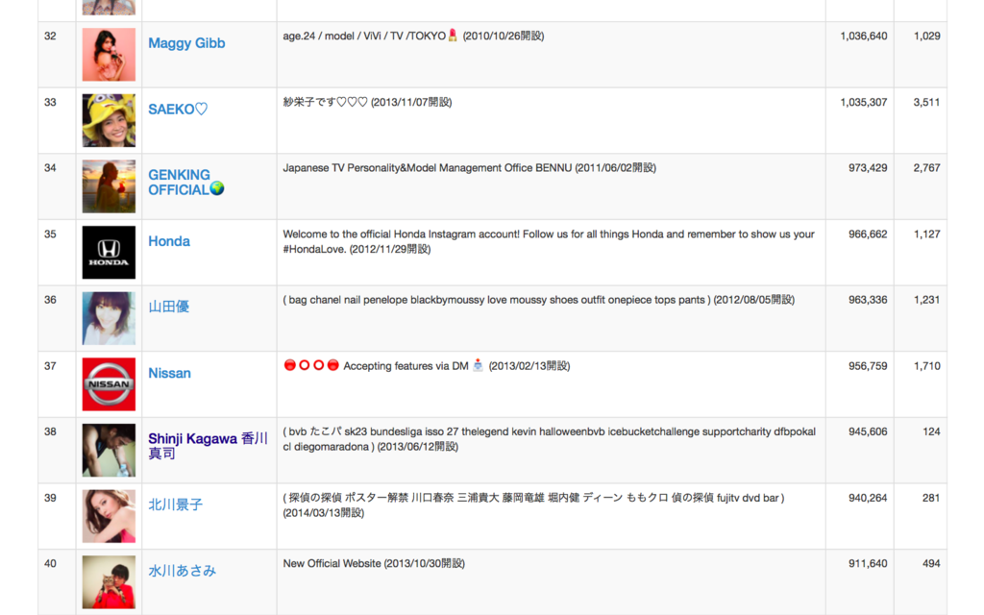
Task: Click post count 3,511 in SAEKO row
Action: click(927, 102)
